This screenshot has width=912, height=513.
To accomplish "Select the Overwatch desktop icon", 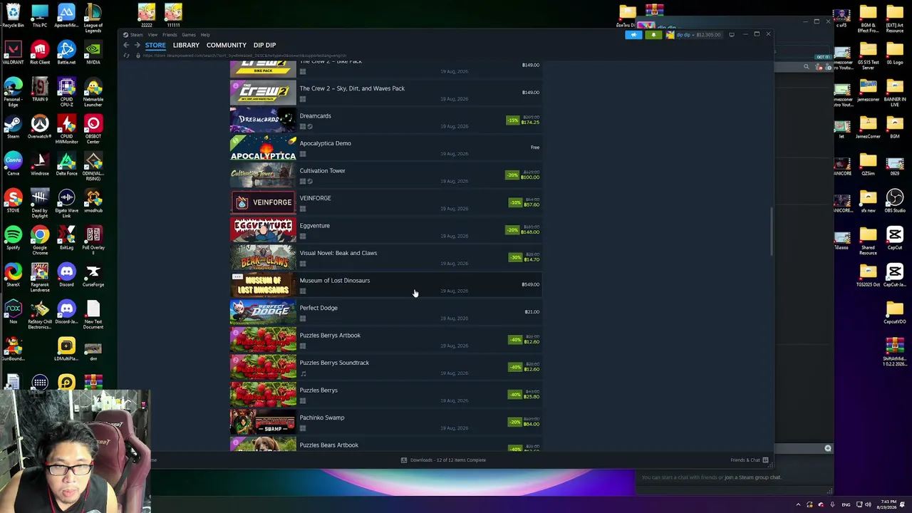I will [x=40, y=127].
